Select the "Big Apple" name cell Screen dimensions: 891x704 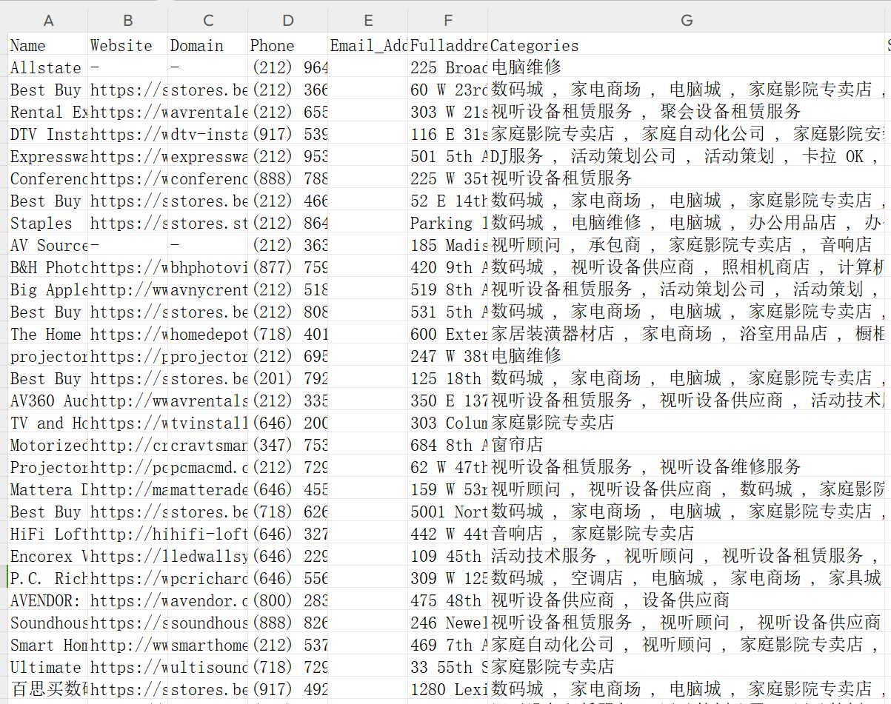click(48, 289)
